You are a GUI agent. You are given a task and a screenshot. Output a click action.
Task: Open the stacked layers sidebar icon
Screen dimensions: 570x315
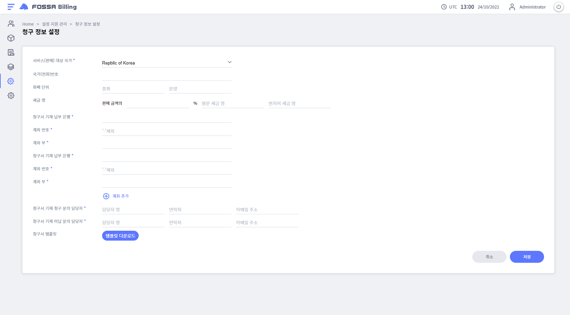(11, 67)
